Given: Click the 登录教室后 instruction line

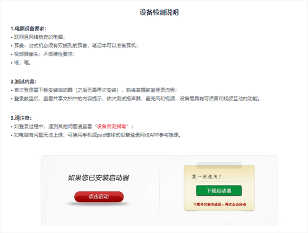Looking at the screenshot, I should coord(135,99).
